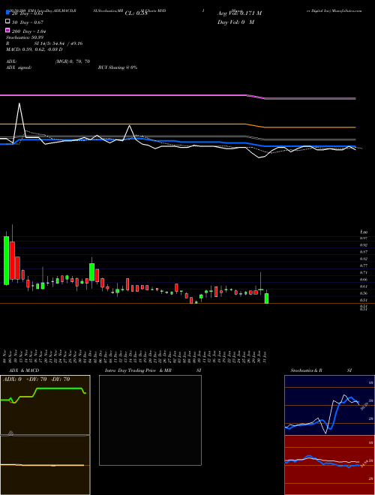Click the 'Avg Vol: 0.171 M' label
This screenshot has width=375, height=495.
239,13
